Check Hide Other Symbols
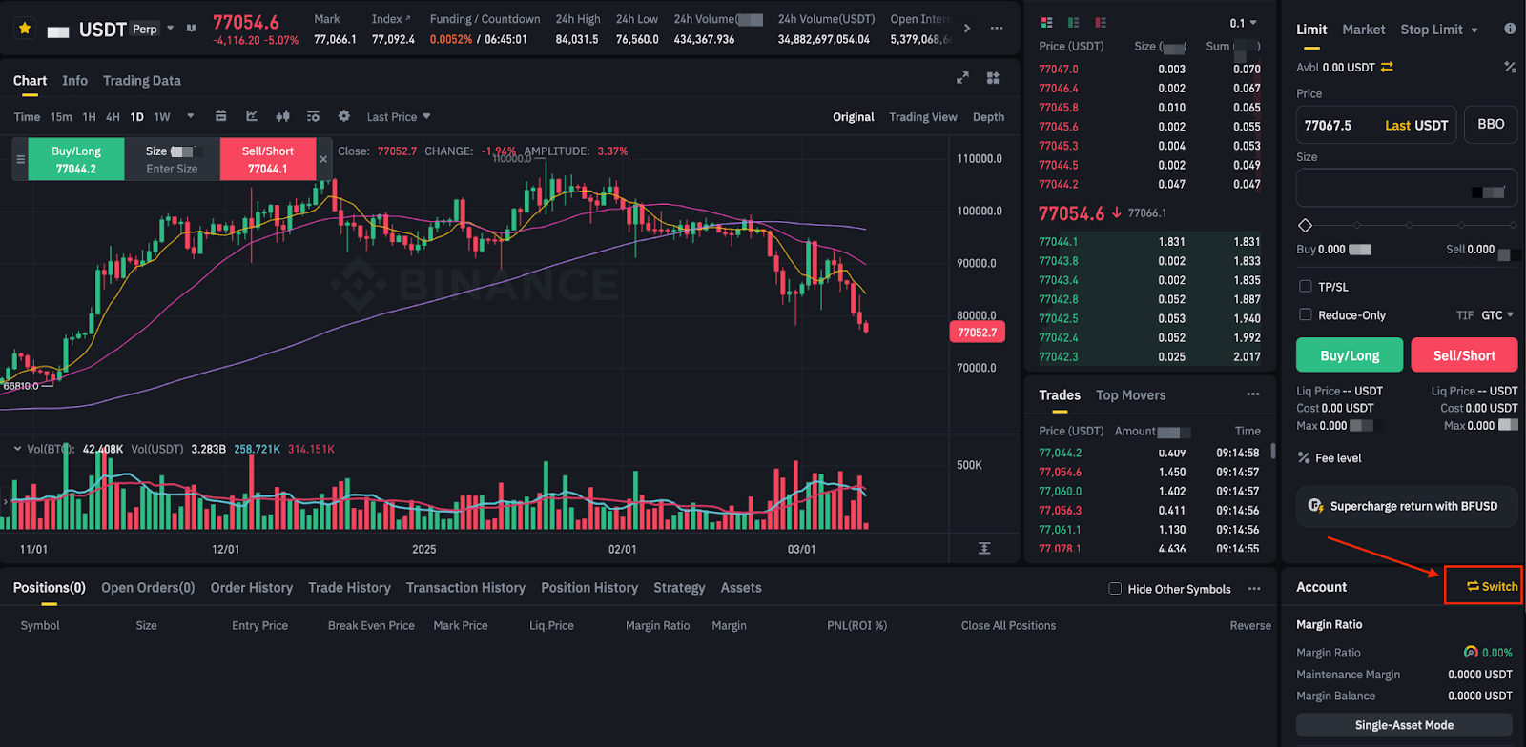1526x747 pixels. (1115, 589)
